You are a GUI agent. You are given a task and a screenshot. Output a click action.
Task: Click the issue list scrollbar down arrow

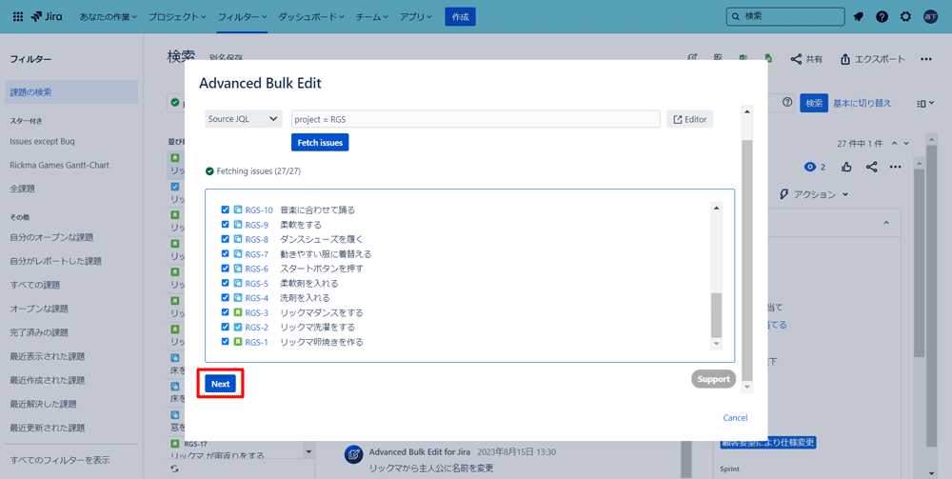point(716,344)
